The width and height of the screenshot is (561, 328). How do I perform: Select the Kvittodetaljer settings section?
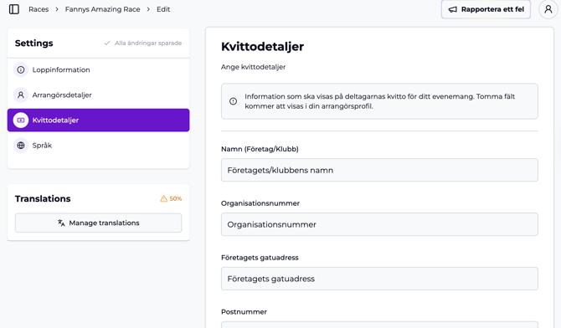[x=99, y=120]
